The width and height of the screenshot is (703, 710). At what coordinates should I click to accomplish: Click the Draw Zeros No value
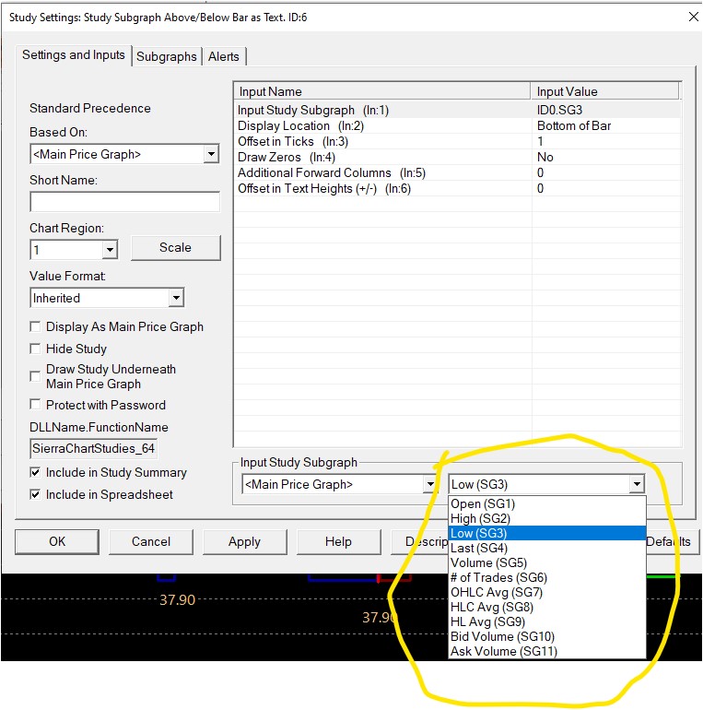(606, 157)
